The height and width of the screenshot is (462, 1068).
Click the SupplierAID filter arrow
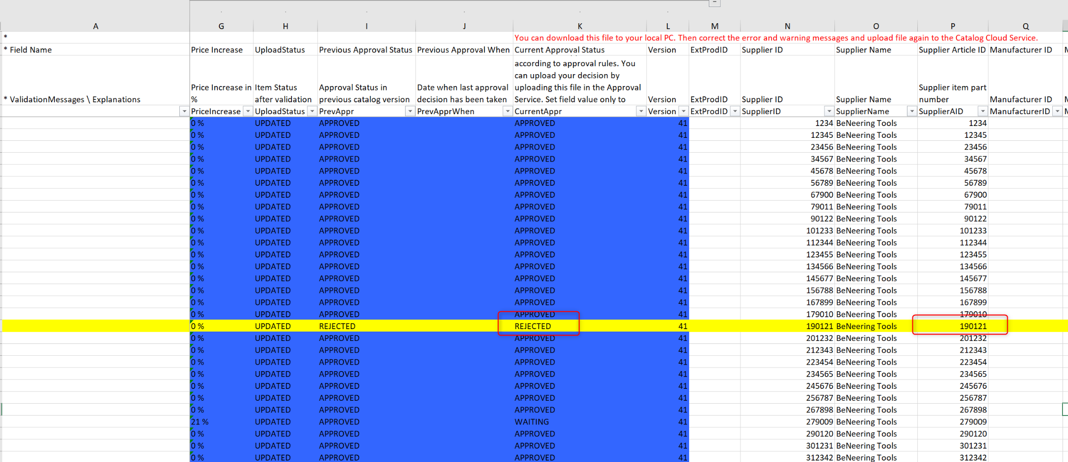point(983,112)
